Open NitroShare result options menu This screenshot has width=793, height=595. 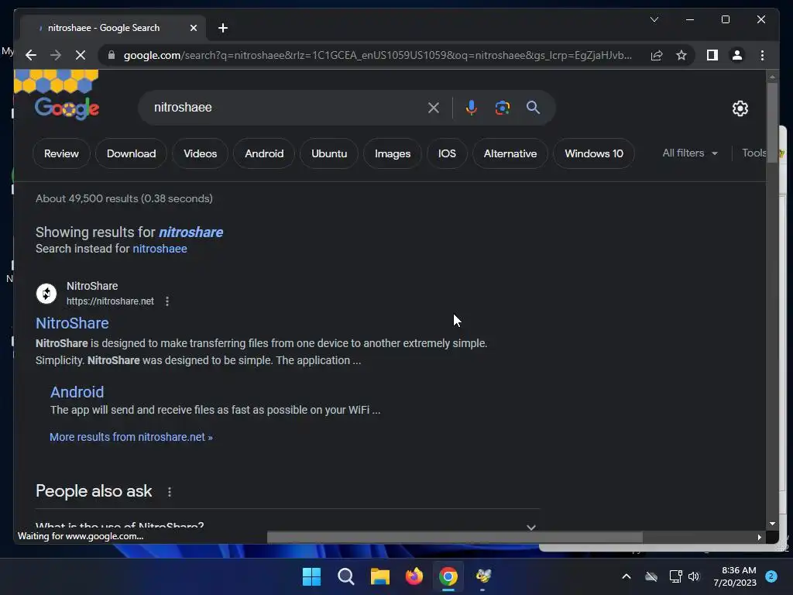(167, 301)
